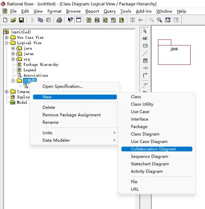
Task: Click the Browse Deployment Diagram icon
Action: click(x=122, y=20)
